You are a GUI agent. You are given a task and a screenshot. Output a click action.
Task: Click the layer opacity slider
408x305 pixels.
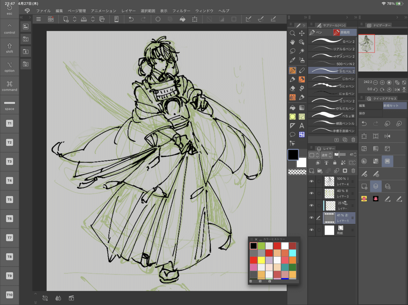point(340,155)
